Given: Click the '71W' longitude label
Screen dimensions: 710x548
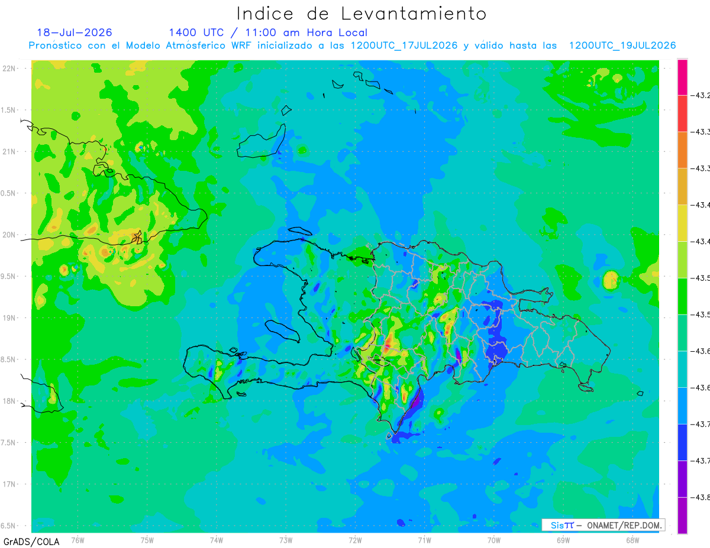Looking at the screenshot, I should (x=424, y=540).
